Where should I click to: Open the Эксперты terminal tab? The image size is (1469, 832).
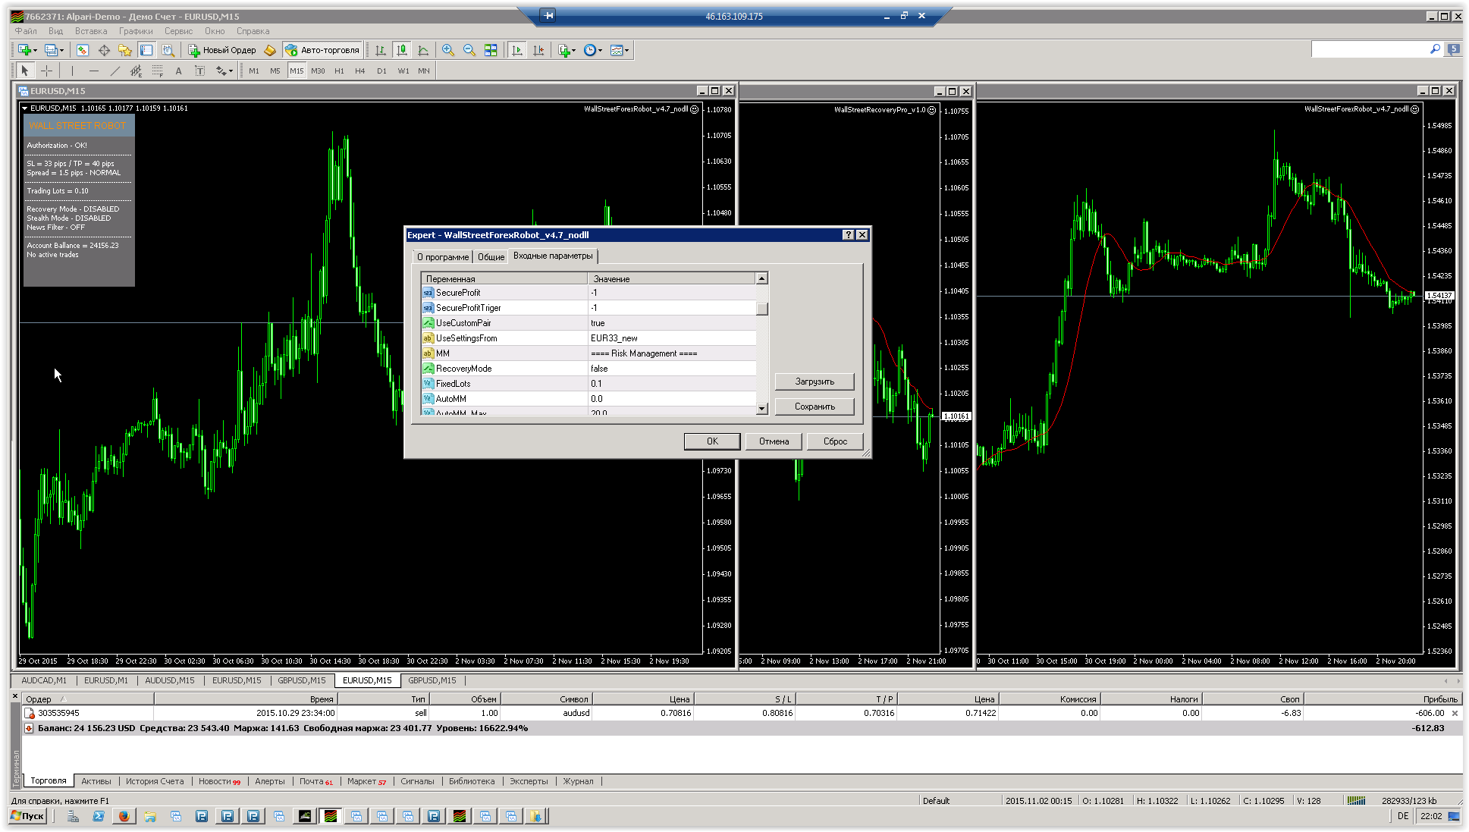click(x=529, y=781)
